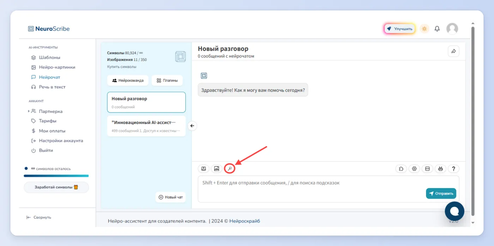Open the Плагины button in chat panel
This screenshot has height=246, width=494.
pyautogui.click(x=167, y=80)
